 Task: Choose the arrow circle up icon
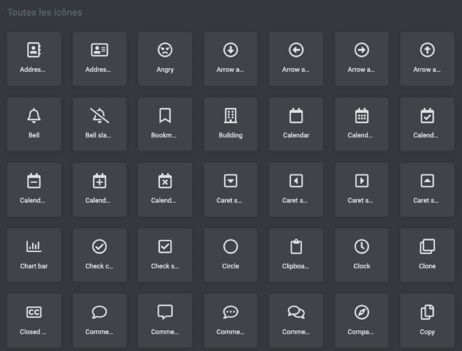[x=427, y=59]
